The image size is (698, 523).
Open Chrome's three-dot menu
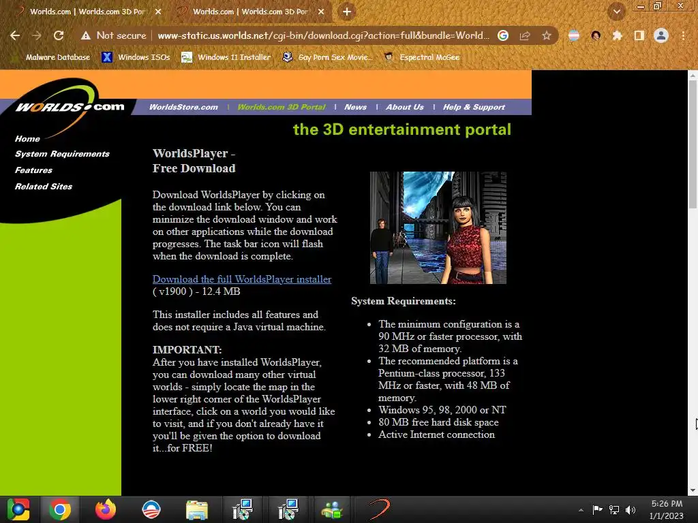click(683, 35)
